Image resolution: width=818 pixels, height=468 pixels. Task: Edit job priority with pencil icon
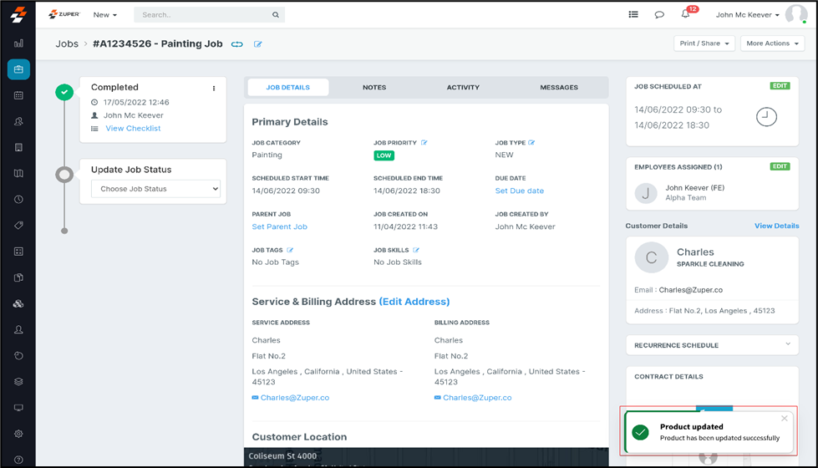coord(424,143)
